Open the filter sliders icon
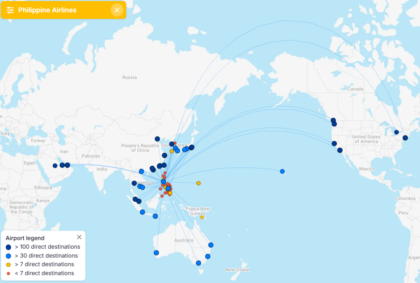The image size is (420, 283). (10, 10)
